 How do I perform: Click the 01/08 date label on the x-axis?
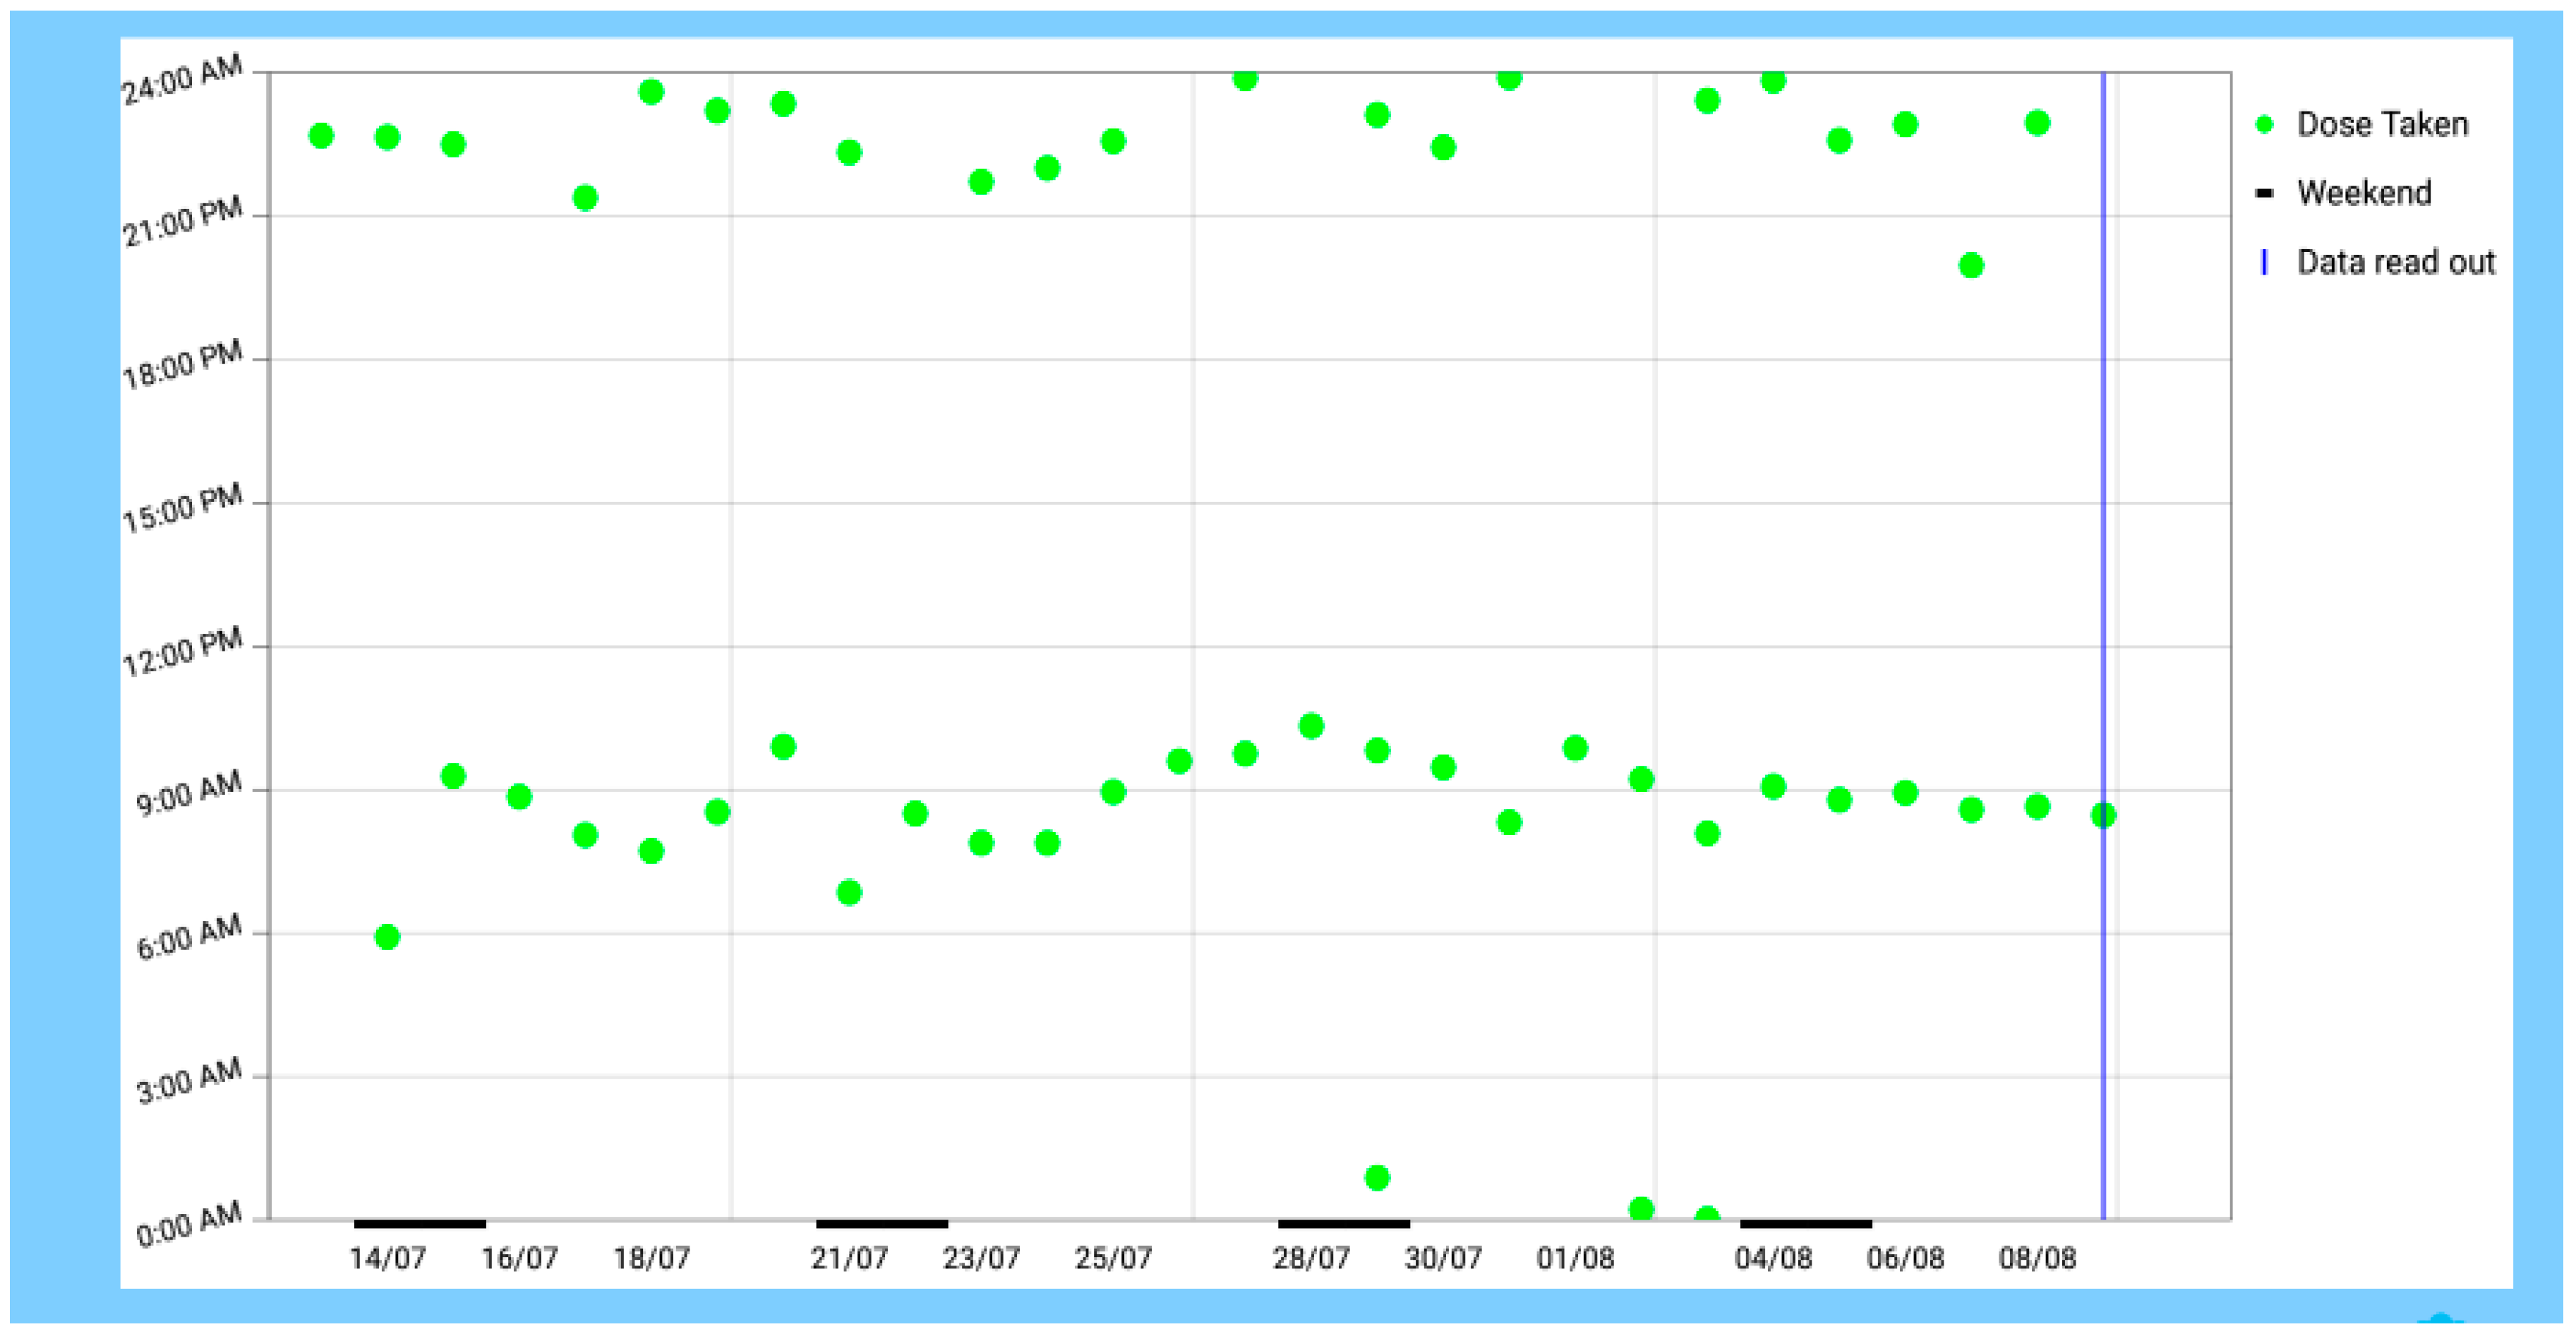pyautogui.click(x=1575, y=1258)
